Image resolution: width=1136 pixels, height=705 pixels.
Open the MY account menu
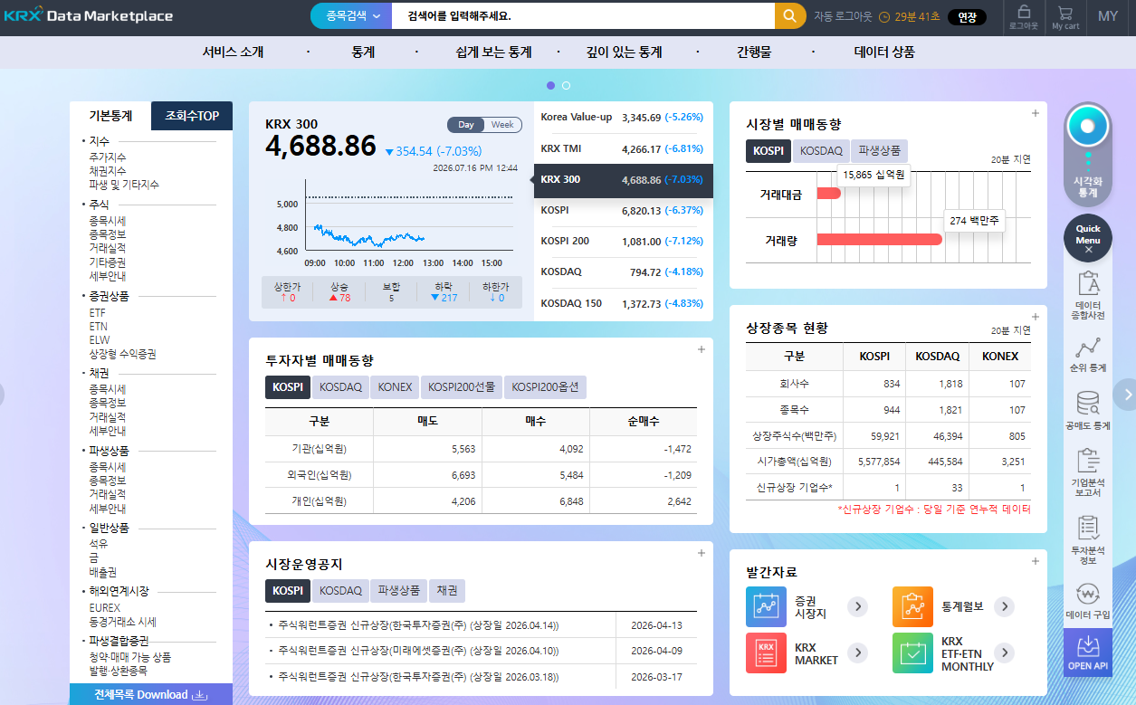click(x=1108, y=16)
